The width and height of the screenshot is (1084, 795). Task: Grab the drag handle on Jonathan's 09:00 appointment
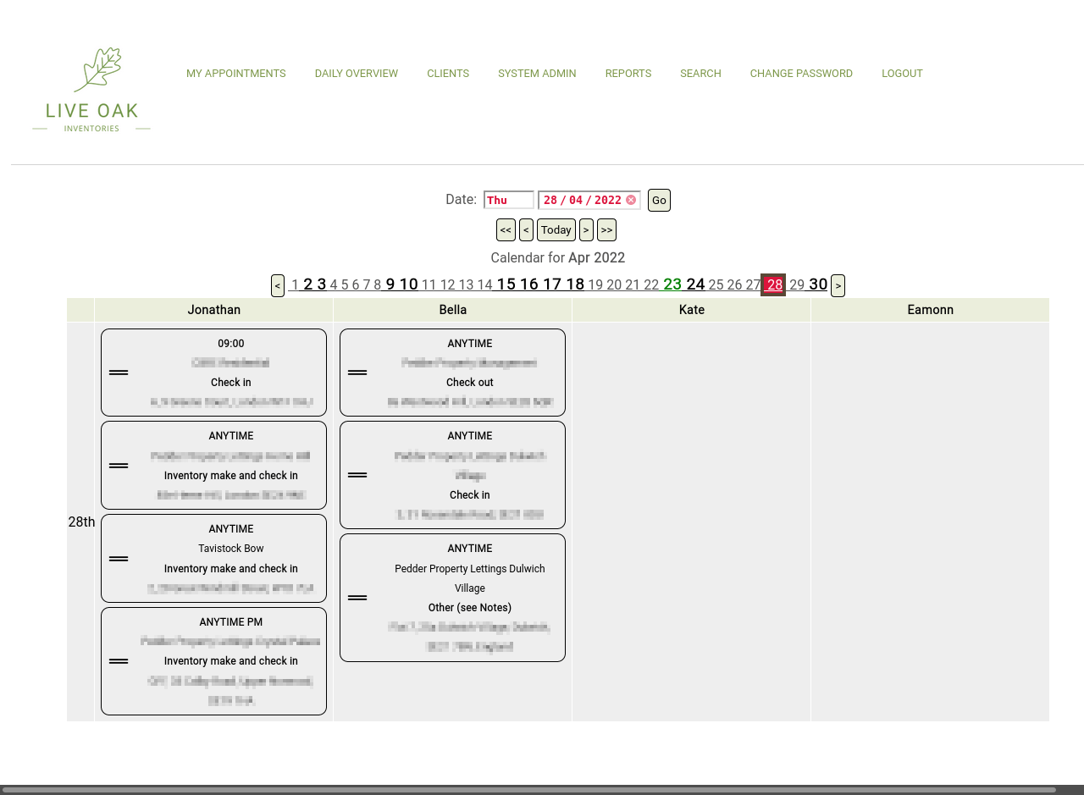(119, 373)
